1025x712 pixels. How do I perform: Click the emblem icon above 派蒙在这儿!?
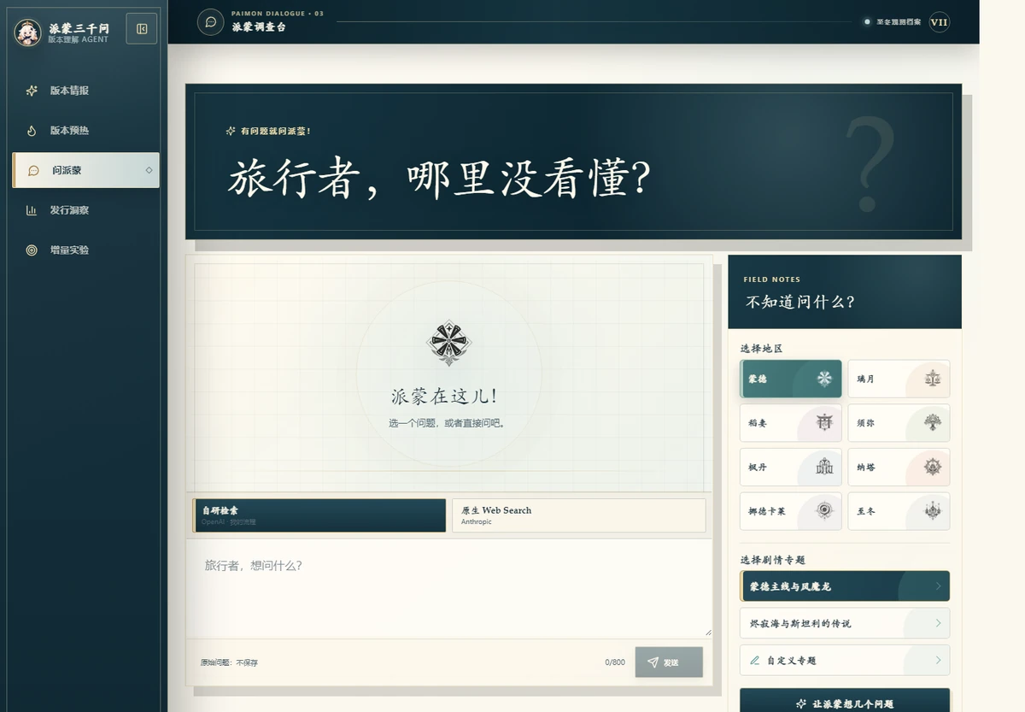(x=448, y=344)
